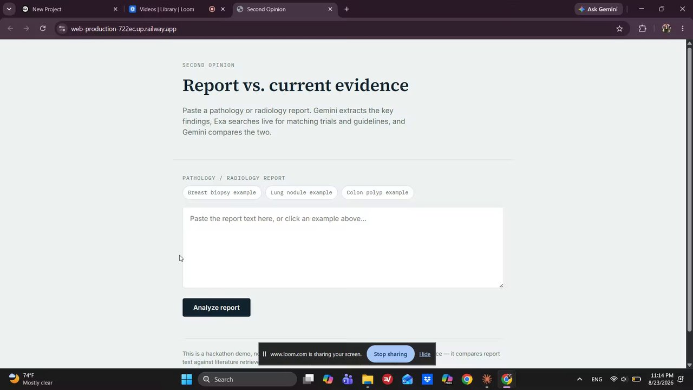Open the first Google Chrome taskbar icon
Image resolution: width=693 pixels, height=390 pixels.
(467, 379)
